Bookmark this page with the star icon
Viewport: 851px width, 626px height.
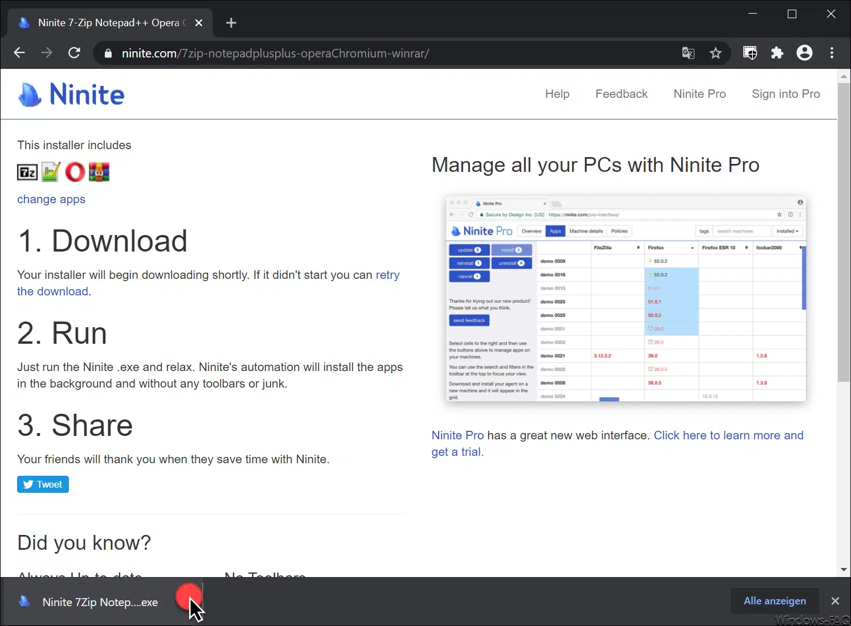click(x=715, y=53)
